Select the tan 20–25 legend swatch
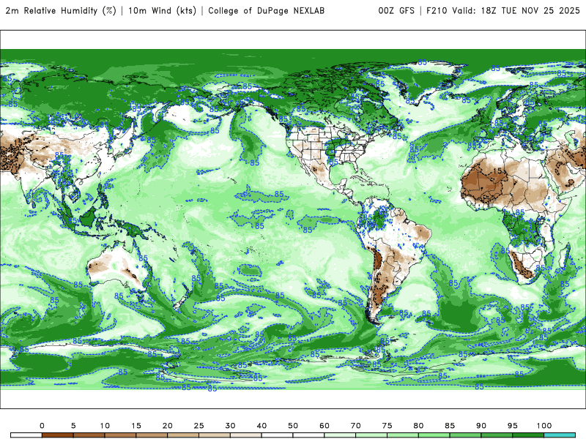This screenshot has width=586, height=439. (183, 435)
